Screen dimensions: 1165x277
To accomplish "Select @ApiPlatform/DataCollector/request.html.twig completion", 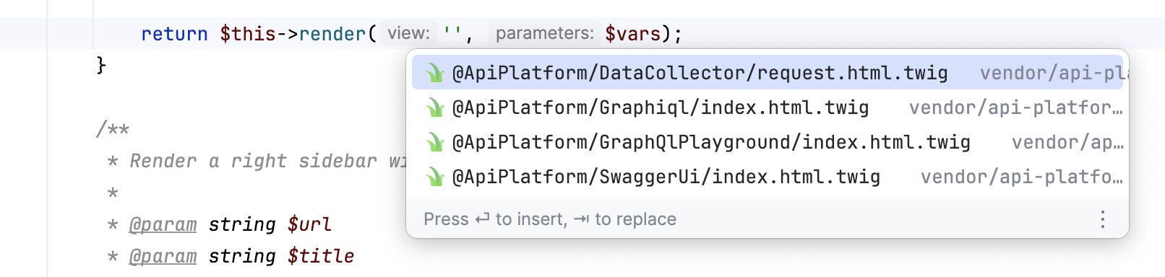I will (x=768, y=73).
